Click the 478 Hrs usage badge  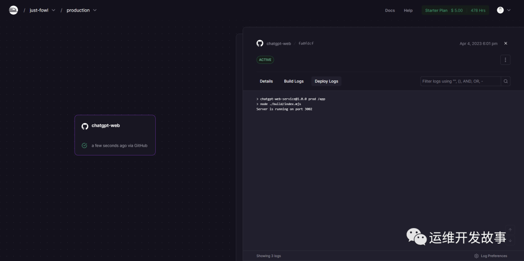[478, 10]
